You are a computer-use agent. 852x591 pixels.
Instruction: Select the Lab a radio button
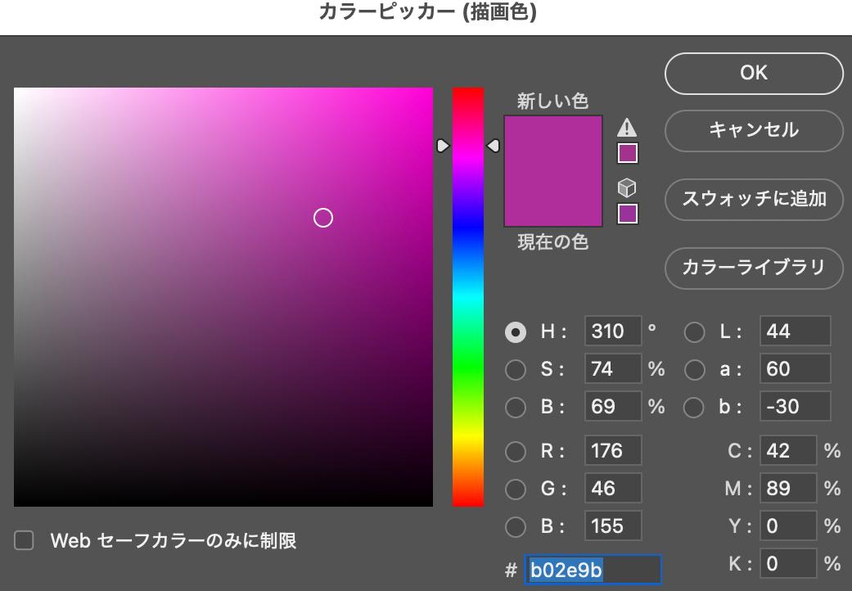click(694, 369)
